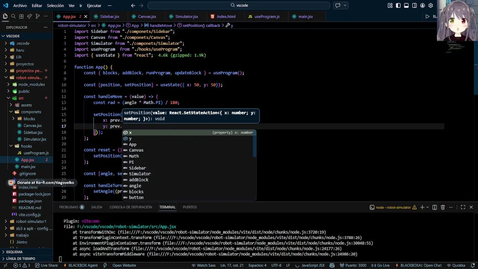The width and height of the screenshot is (478, 269).
Task: Open errors and warnings status counter
Action: coord(22,265)
